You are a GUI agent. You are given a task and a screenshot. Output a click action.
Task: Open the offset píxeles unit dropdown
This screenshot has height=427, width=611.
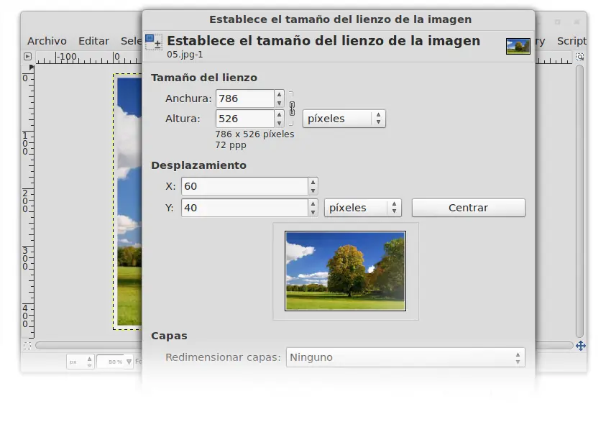pos(363,208)
